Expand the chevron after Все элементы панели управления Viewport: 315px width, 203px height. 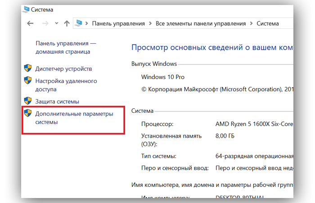251,23
